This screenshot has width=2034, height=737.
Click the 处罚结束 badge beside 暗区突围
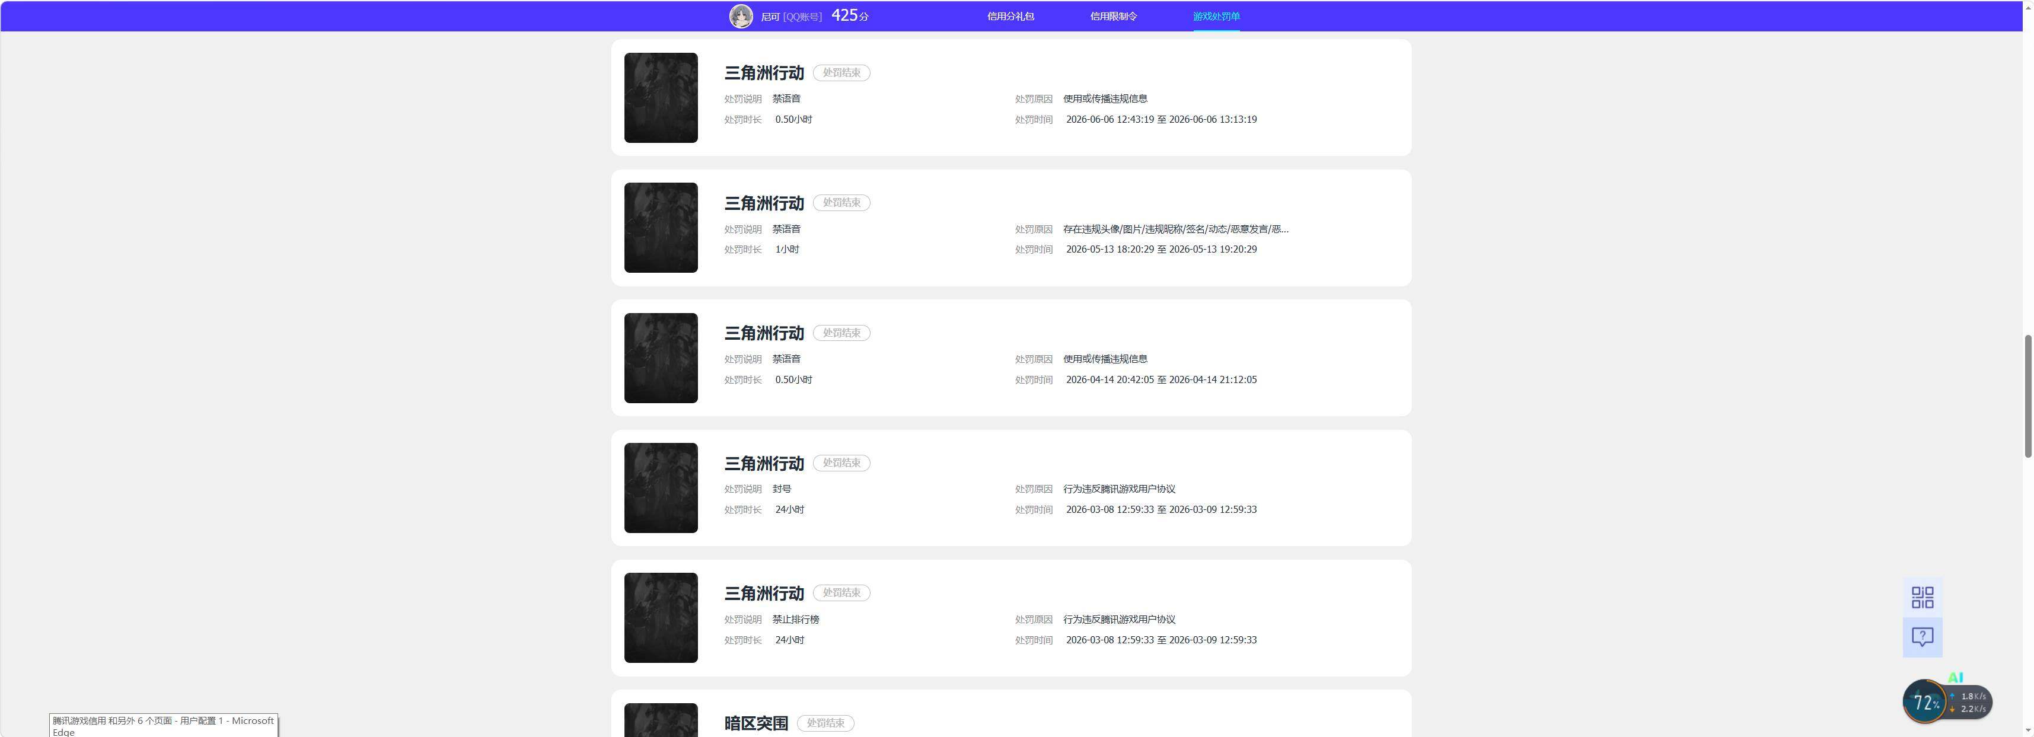[825, 723]
